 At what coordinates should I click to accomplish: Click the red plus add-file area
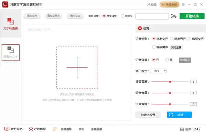coord(77,68)
